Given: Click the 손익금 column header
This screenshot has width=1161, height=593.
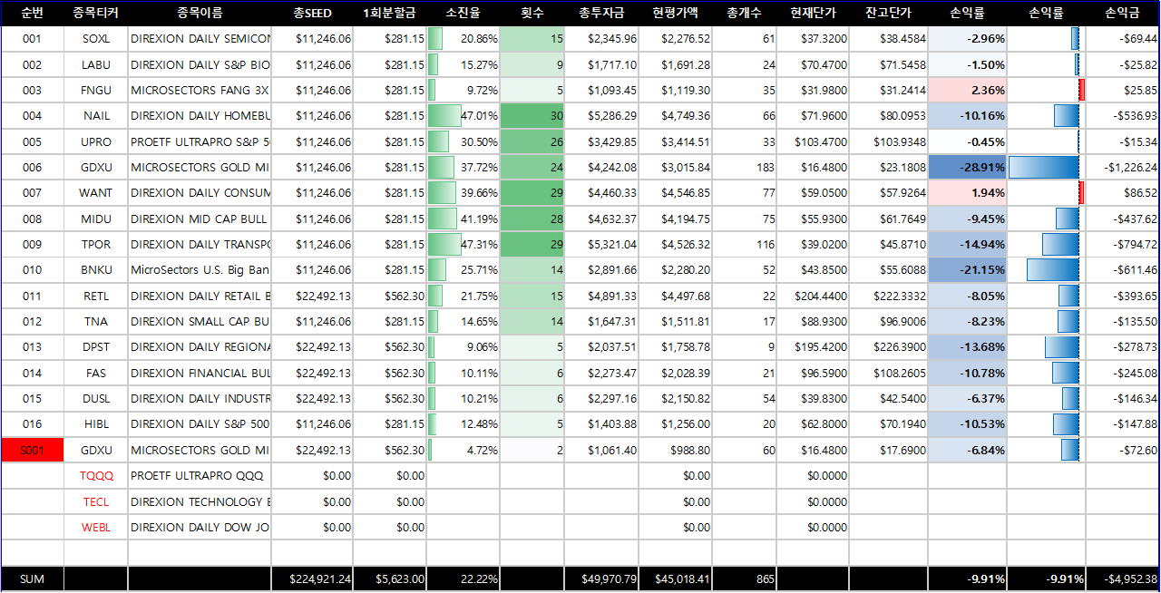Looking at the screenshot, I should pyautogui.click(x=1123, y=13).
